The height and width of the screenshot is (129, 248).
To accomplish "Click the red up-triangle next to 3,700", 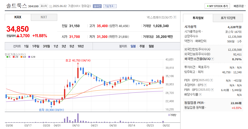I will pyautogui.click(x=18, y=36).
